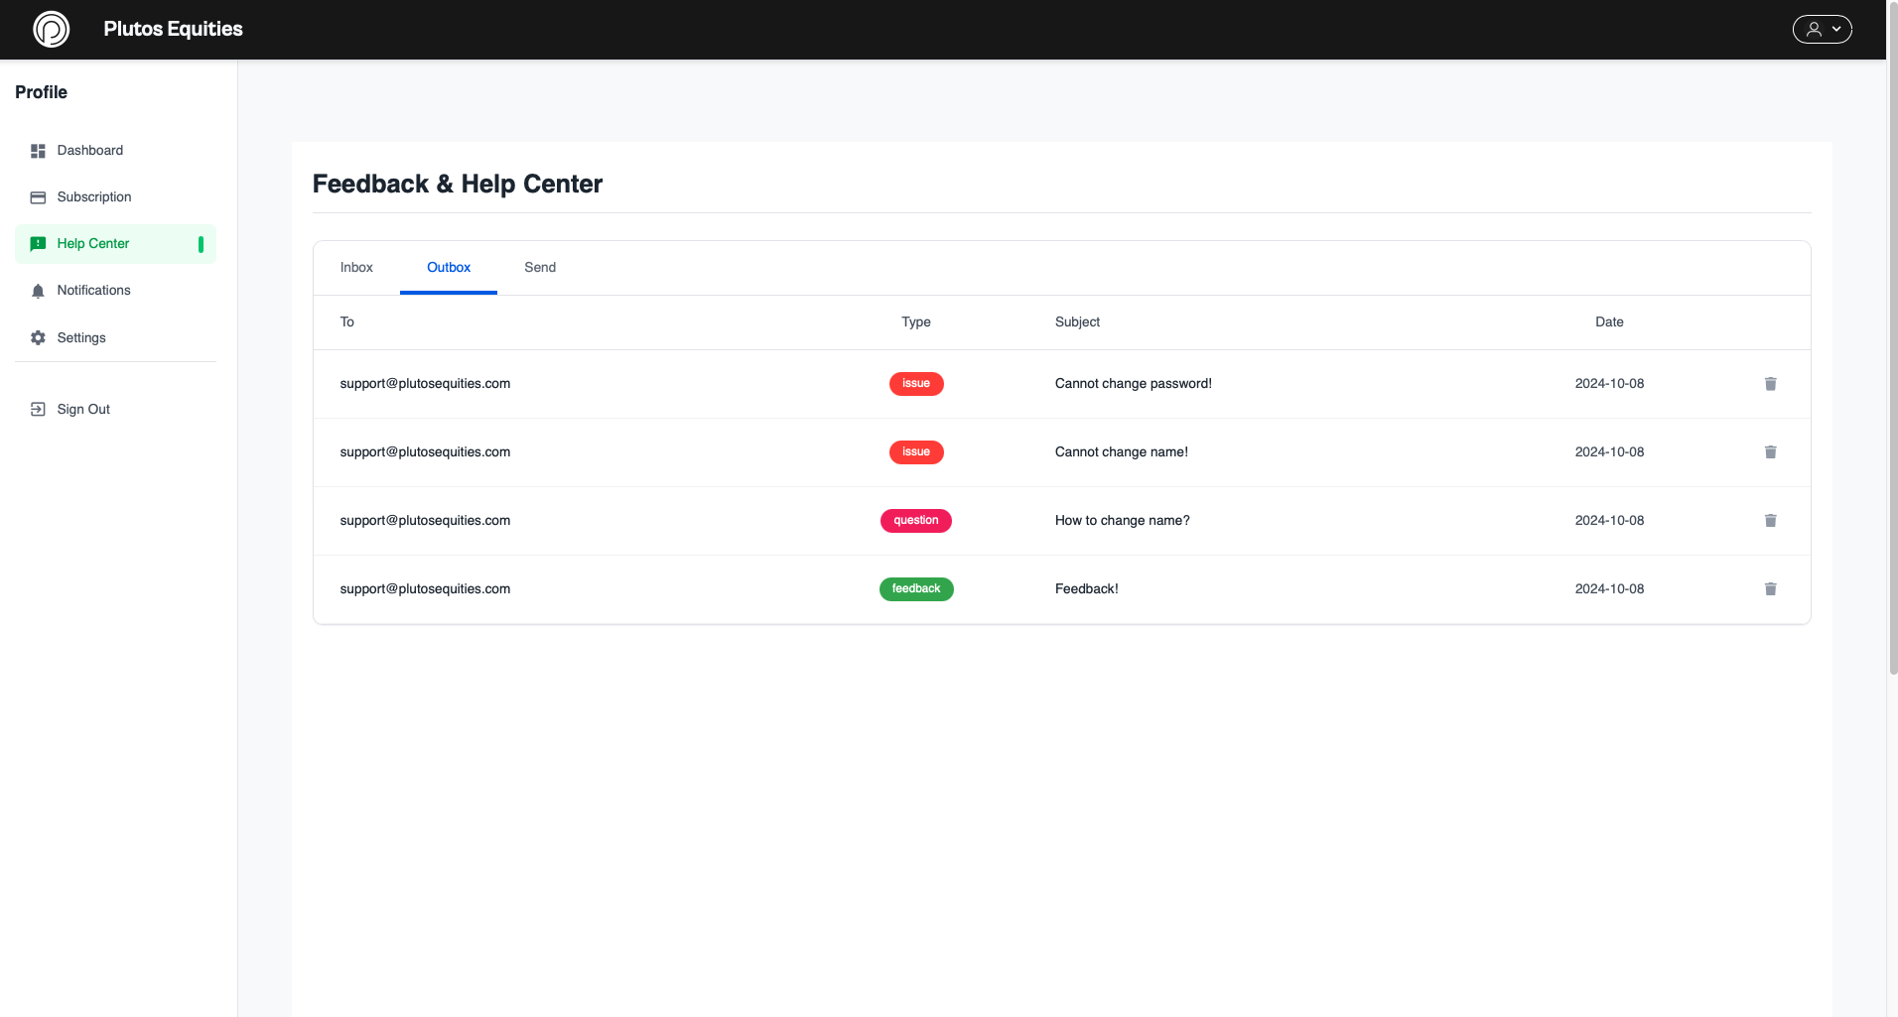1898x1017 pixels.
Task: Click the Settings gear icon
Action: tap(38, 338)
